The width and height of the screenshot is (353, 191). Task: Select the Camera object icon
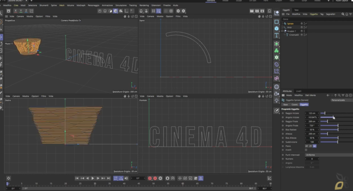click(x=276, y=93)
